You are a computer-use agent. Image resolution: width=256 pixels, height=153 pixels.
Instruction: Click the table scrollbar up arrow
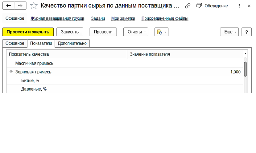coord(245,53)
